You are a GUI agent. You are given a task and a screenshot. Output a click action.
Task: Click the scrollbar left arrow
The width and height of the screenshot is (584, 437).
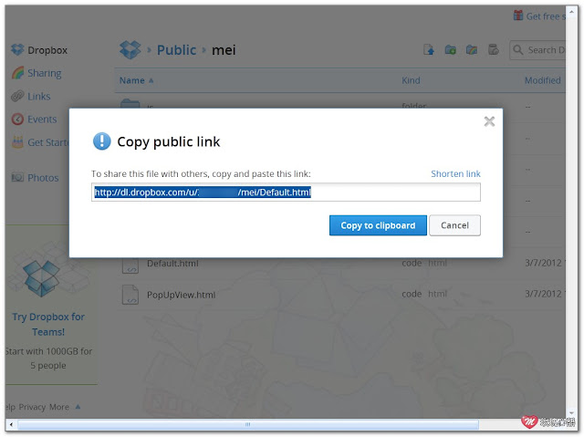pos(11,424)
